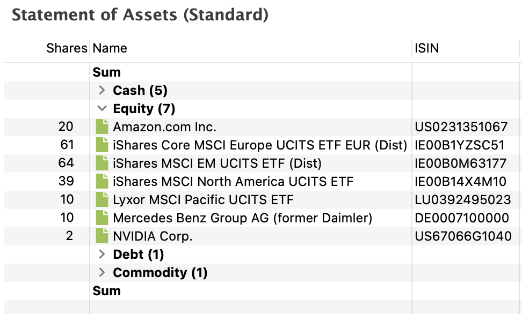Expand the Commodity (1) category
The image size is (522, 314).
tap(102, 272)
